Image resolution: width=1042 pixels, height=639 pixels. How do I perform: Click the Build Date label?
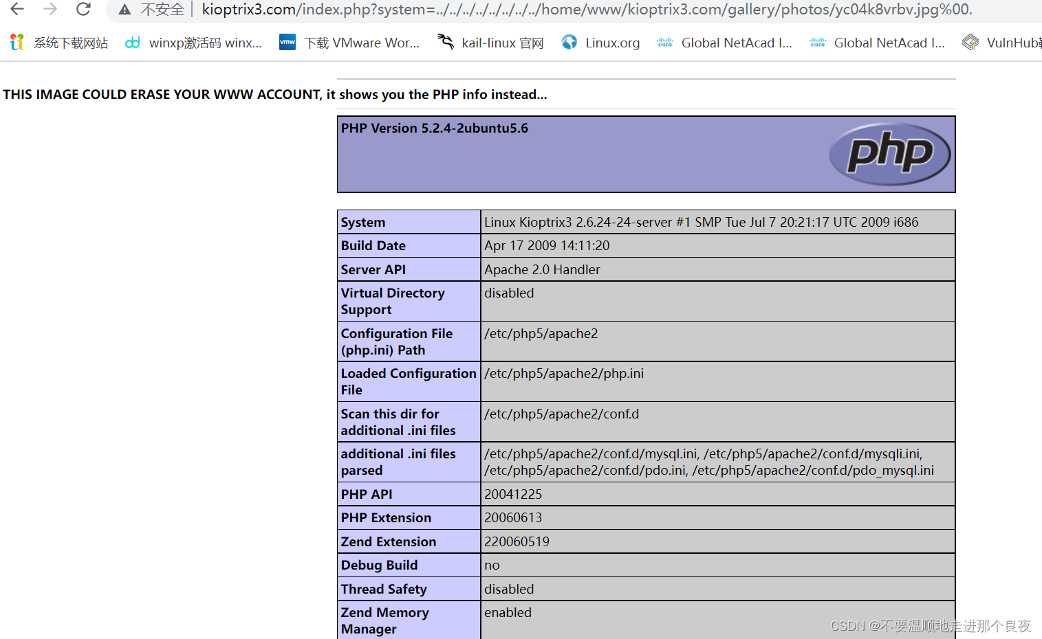click(x=373, y=246)
